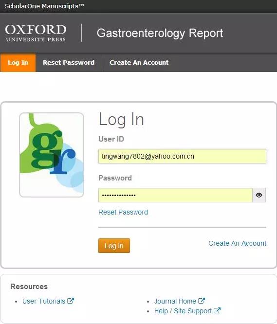This screenshot has height=324, width=277.
Task: Switch to Create An Account tab
Action: (x=139, y=63)
